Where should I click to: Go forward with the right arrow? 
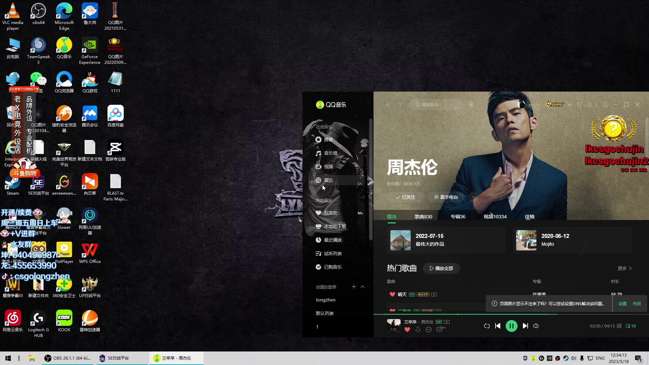click(x=400, y=104)
